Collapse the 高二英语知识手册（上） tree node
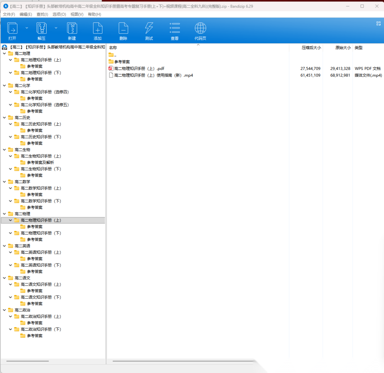 (10, 252)
